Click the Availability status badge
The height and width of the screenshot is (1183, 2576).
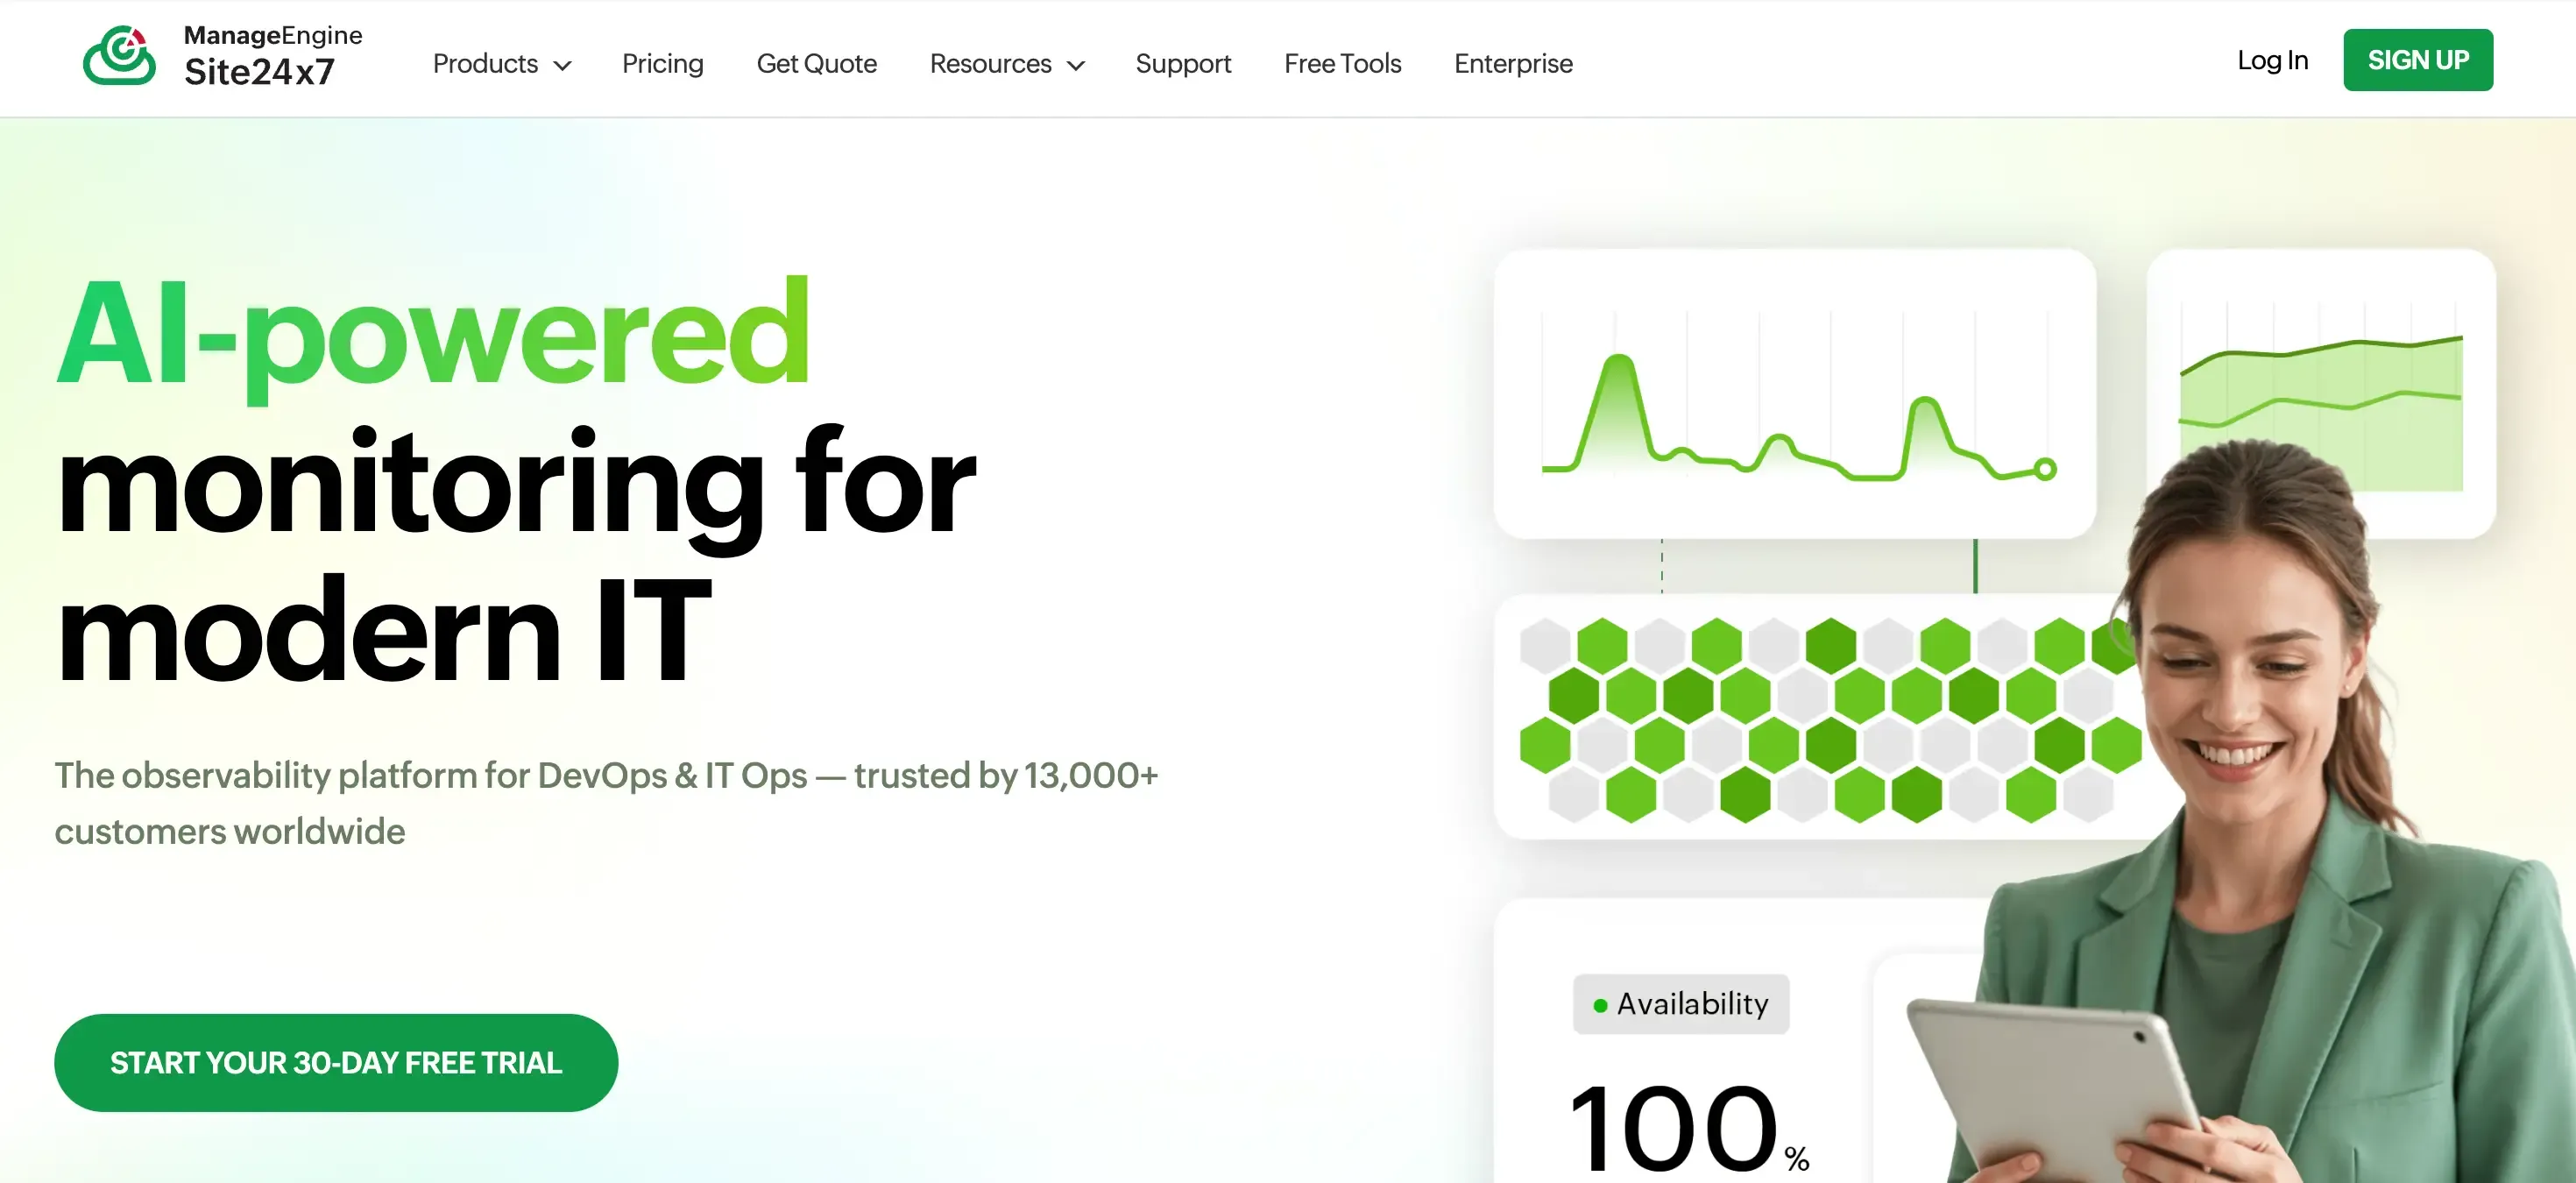(1680, 1003)
